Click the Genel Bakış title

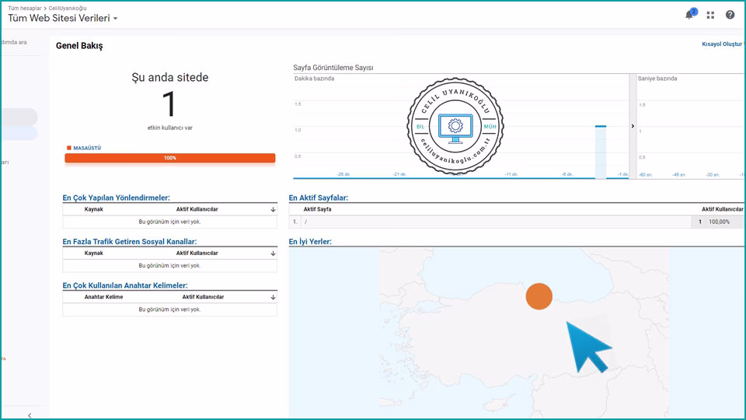(x=79, y=46)
